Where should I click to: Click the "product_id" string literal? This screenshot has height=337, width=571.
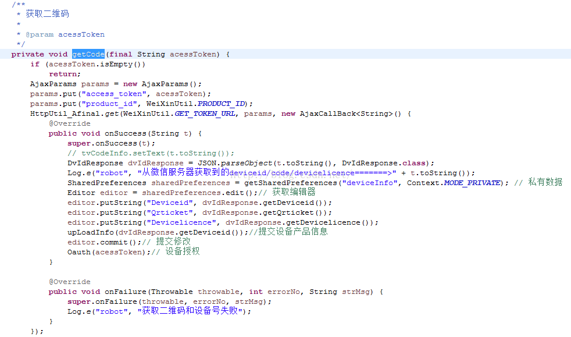109,104
